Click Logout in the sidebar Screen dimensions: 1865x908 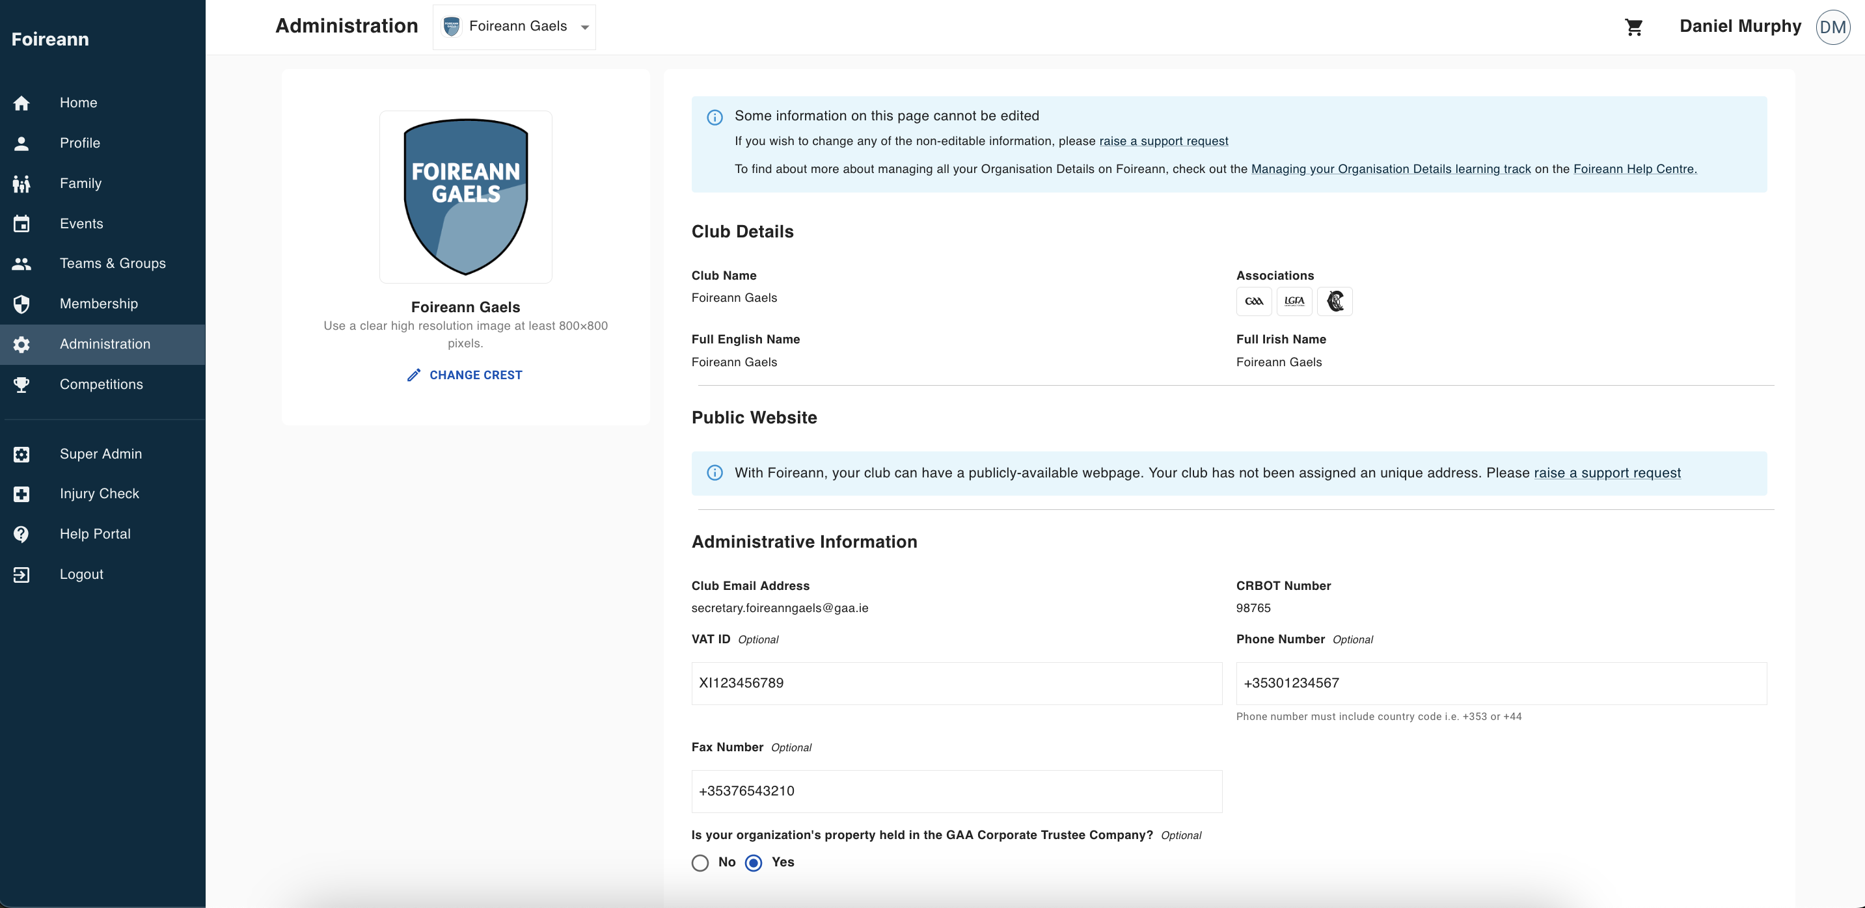click(103, 575)
